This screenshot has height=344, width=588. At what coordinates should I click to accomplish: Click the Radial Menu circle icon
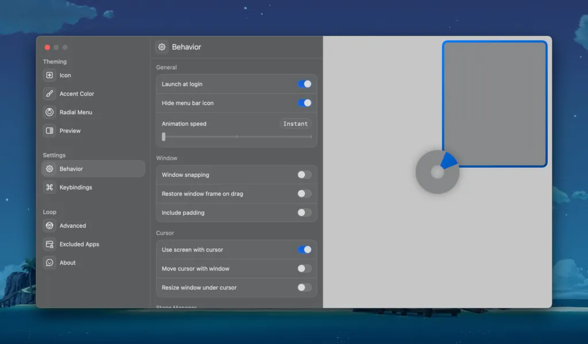pyautogui.click(x=49, y=112)
